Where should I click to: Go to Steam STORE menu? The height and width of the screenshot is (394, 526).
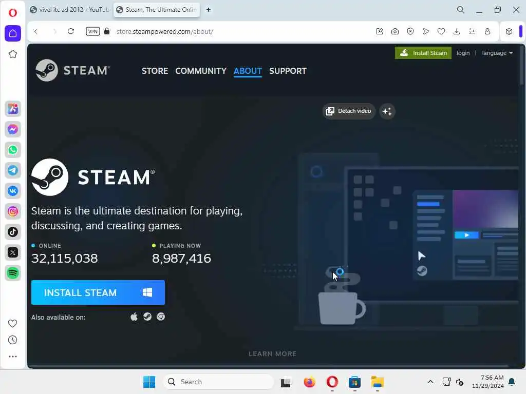pyautogui.click(x=155, y=71)
